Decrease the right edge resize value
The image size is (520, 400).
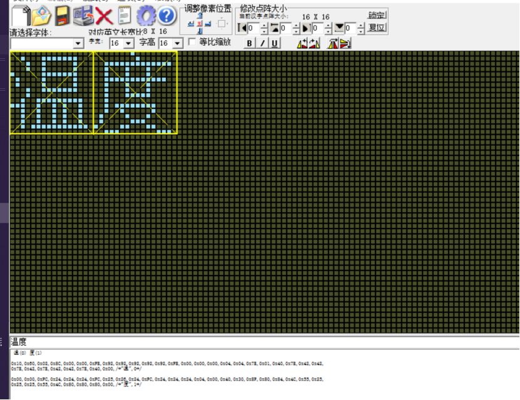point(329,31)
